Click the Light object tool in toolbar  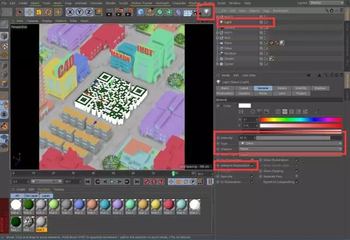(207, 11)
